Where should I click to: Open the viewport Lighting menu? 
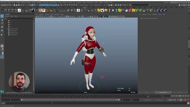(x=47, y=15)
